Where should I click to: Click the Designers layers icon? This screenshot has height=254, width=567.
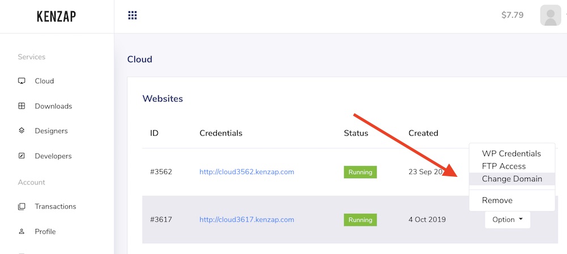pyautogui.click(x=22, y=130)
